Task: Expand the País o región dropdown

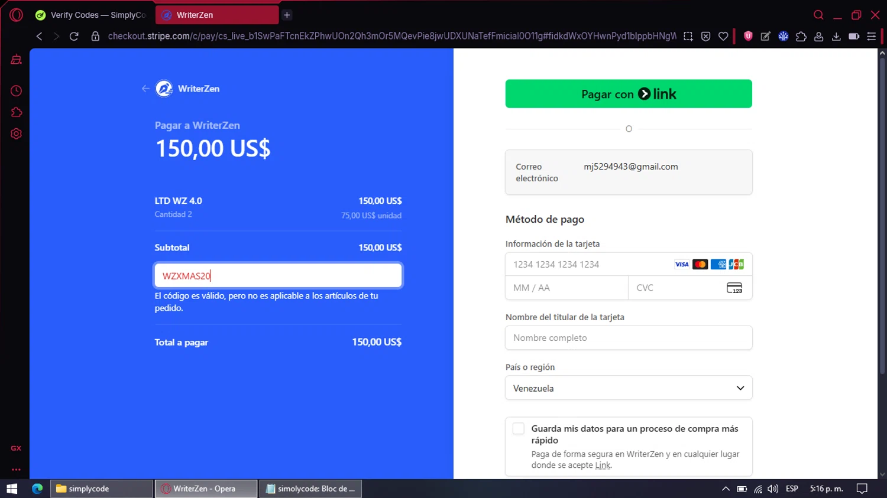Action: [629, 388]
